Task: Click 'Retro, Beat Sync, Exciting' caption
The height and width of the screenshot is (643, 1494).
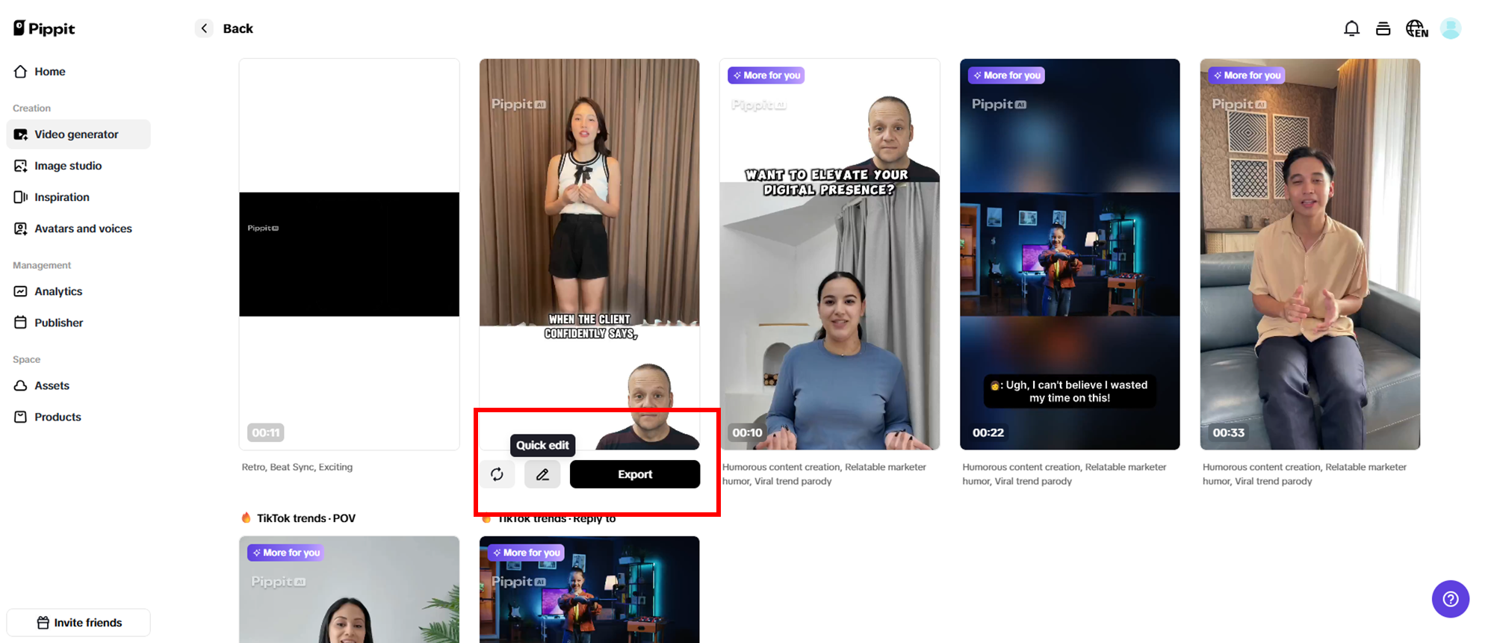Action: tap(297, 467)
